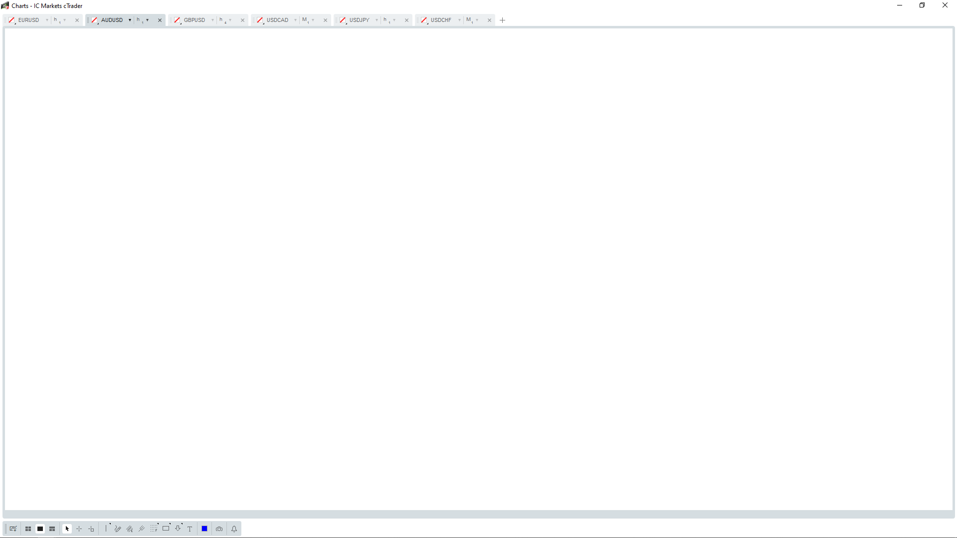
Task: Close the EURUSD chart tab
Action: (77, 20)
